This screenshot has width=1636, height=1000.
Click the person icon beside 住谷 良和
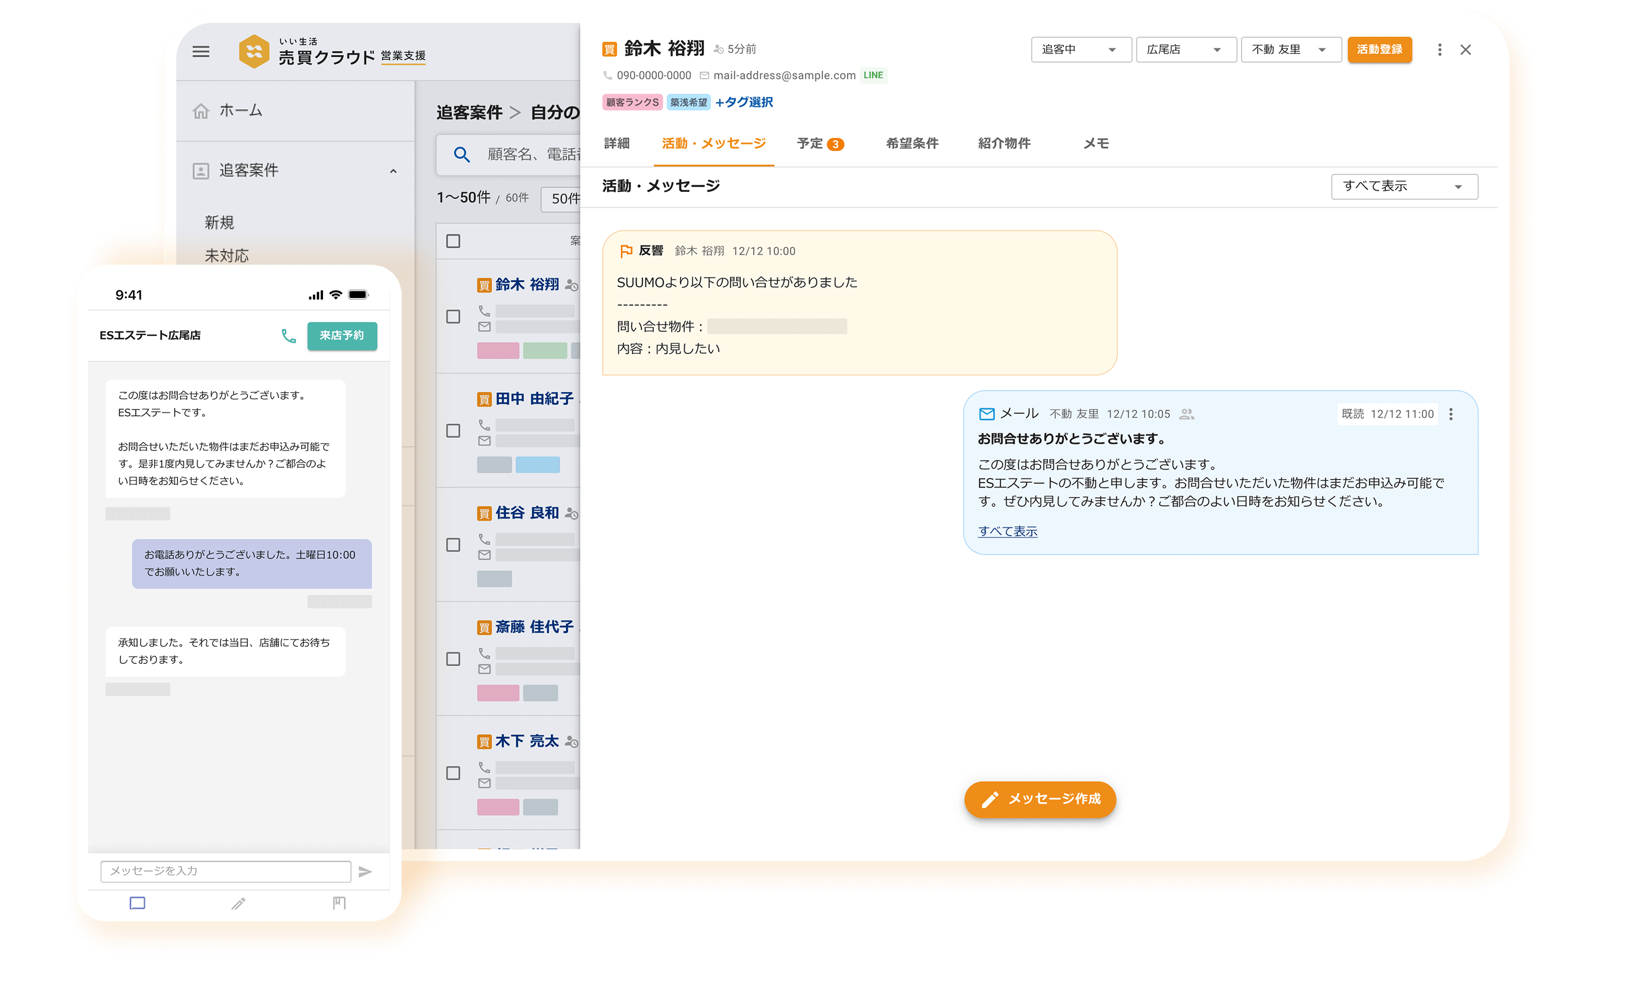[x=571, y=513]
